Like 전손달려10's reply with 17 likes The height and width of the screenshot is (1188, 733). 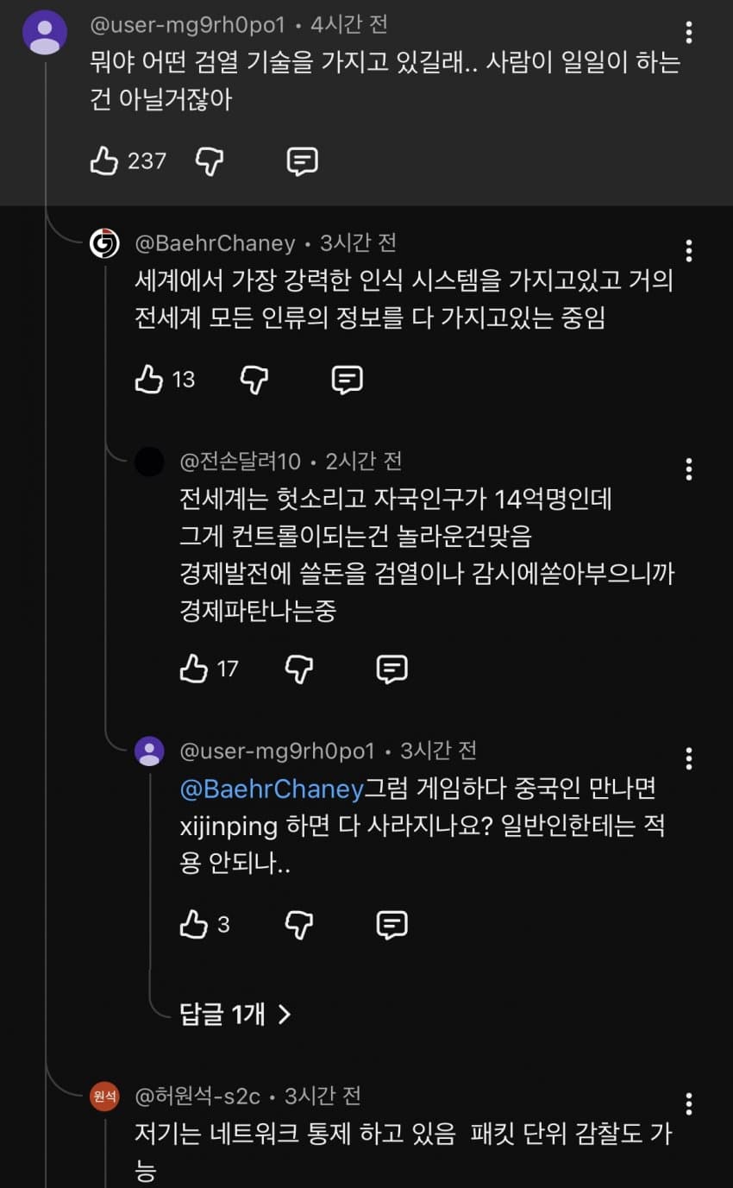194,669
